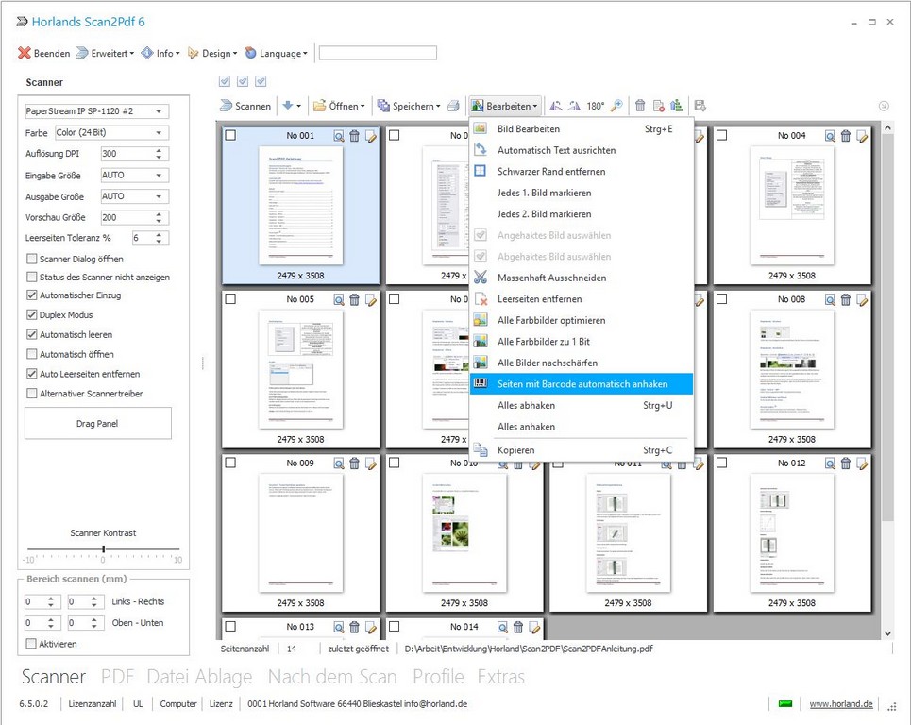Click the Drag Panel button
Image resolution: width=911 pixels, height=725 pixels.
pyautogui.click(x=97, y=424)
